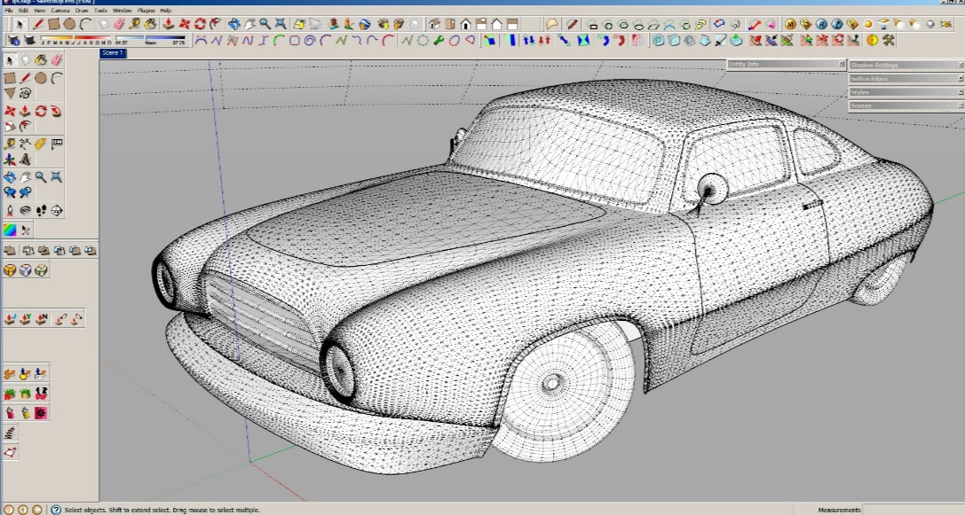Select the Line pencil tool in top toolbar

point(38,24)
